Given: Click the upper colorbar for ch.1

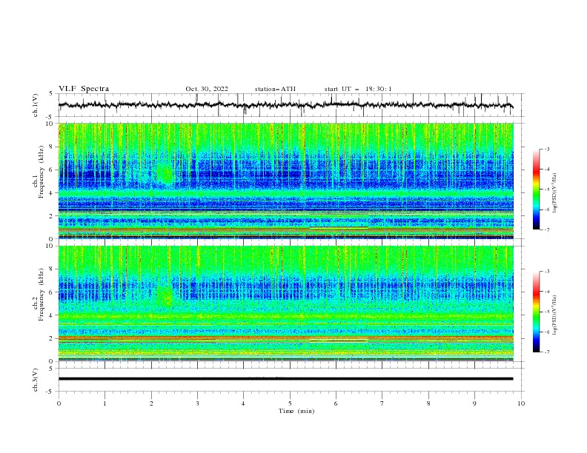Looking at the screenshot, I should (x=536, y=189).
